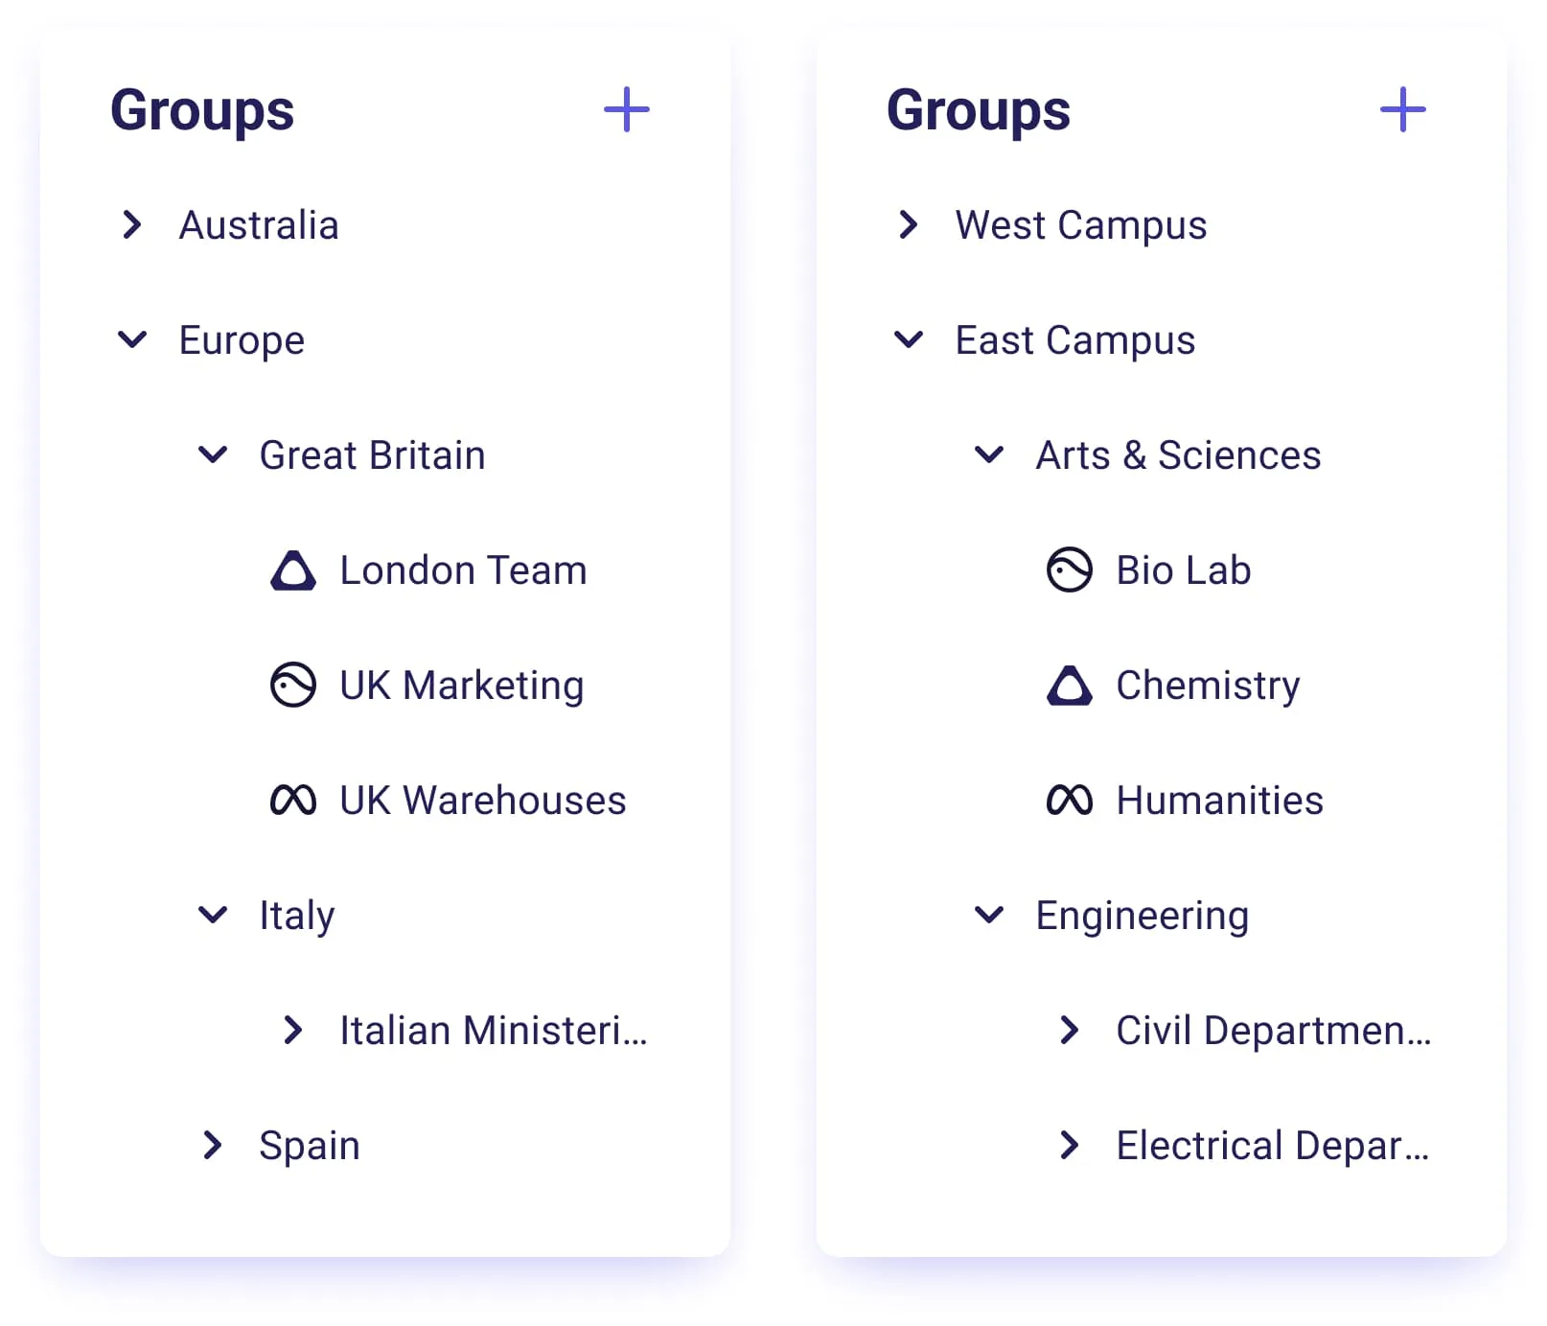Image resolution: width=1547 pixels, height=1326 pixels.
Task: Expand the Spain group chevron
Action: 213,1145
